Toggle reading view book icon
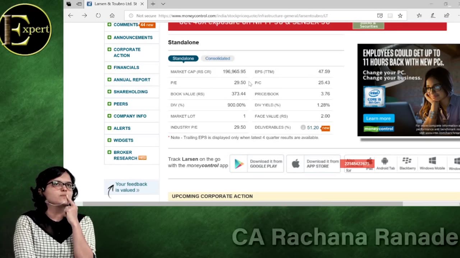This screenshot has height=258, width=460. pyautogui.click(x=390, y=16)
